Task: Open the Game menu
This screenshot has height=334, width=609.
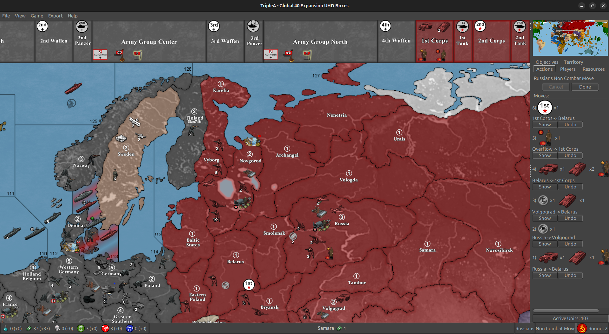Action: (37, 16)
